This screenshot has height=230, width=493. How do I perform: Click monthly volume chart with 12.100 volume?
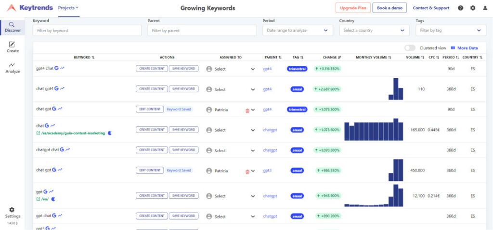click(374, 195)
